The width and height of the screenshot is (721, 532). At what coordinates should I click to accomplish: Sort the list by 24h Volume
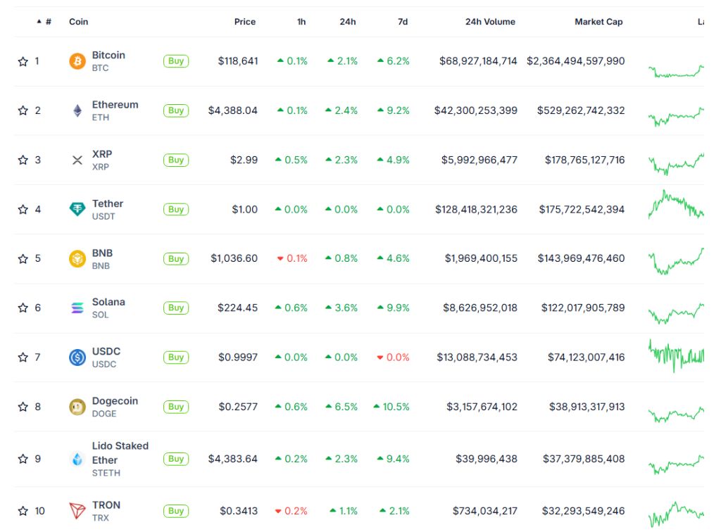tap(489, 21)
